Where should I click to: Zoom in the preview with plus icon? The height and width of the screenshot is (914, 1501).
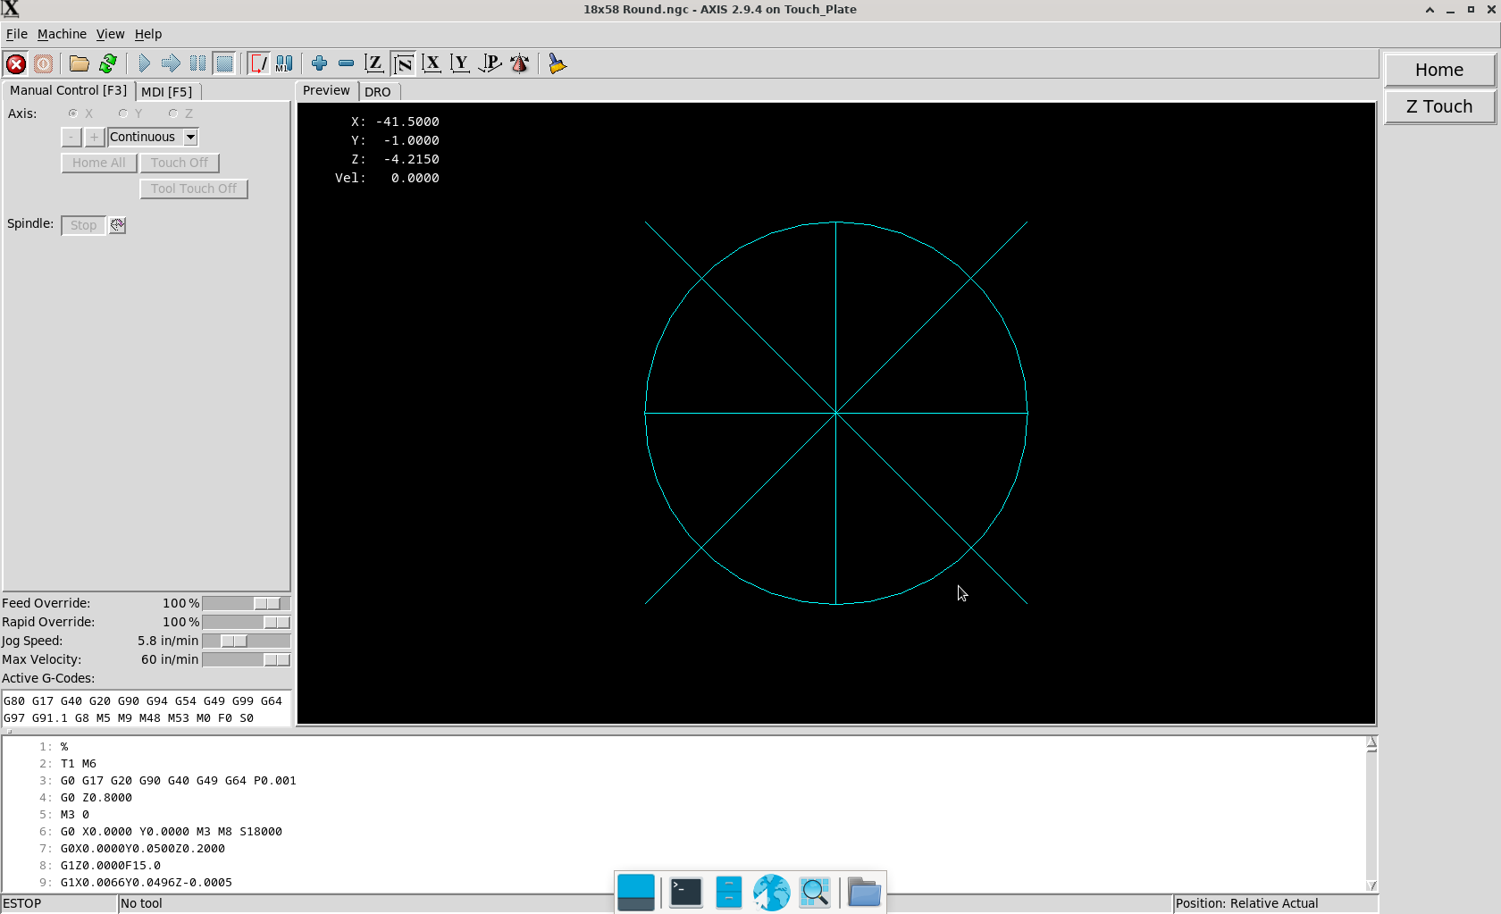click(319, 63)
